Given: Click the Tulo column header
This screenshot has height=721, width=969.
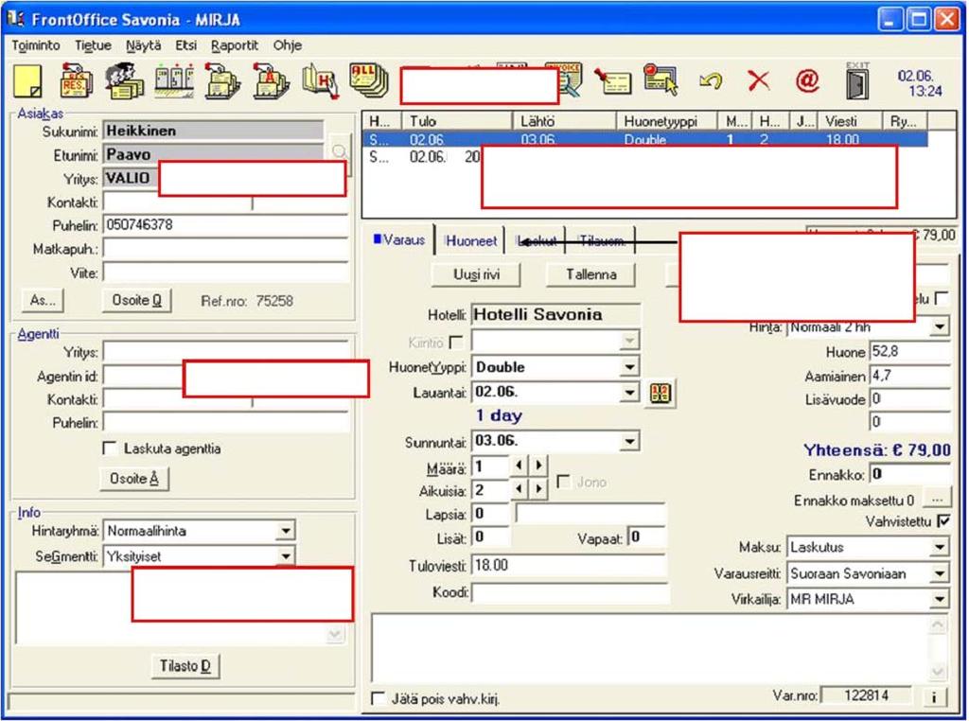Looking at the screenshot, I should [457, 121].
